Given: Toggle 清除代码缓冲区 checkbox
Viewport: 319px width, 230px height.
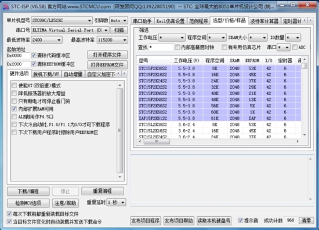Looking at the screenshot, I should tap(34, 55).
